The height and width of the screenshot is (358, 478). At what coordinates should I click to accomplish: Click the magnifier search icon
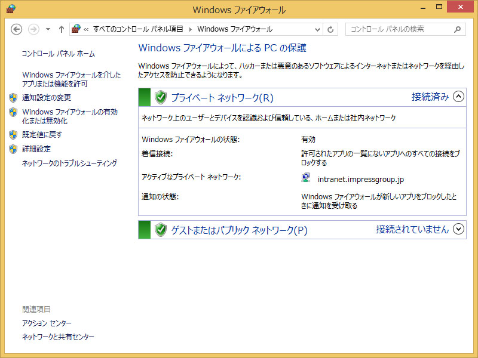[457, 29]
